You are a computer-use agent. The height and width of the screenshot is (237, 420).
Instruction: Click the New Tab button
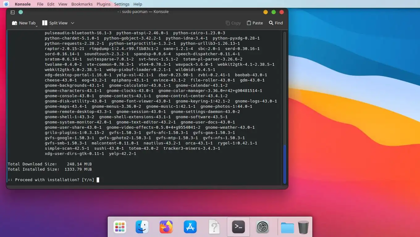[23, 23]
